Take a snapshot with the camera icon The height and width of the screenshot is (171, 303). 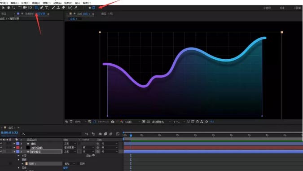pyautogui.click(x=113, y=122)
